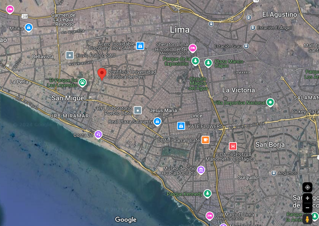The image size is (319, 226).
Task: Select the Villa Deportiva Nacional green marker
Action: 270,102
